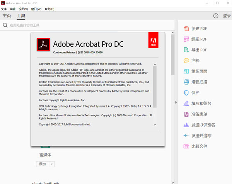Image resolution: width=232 pixels, height=184 pixels.
Task: Click the 编辑 PDF label
Action: click(199, 39)
